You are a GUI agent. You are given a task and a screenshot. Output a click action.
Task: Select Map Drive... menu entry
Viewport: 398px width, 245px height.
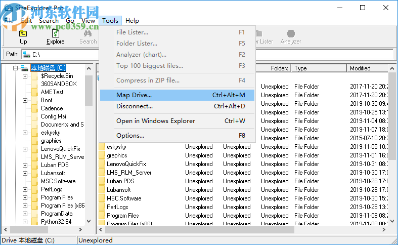pos(177,95)
